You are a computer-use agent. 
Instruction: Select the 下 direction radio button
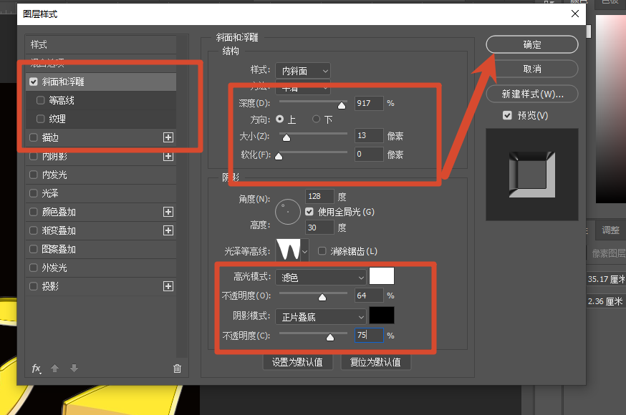coord(316,119)
